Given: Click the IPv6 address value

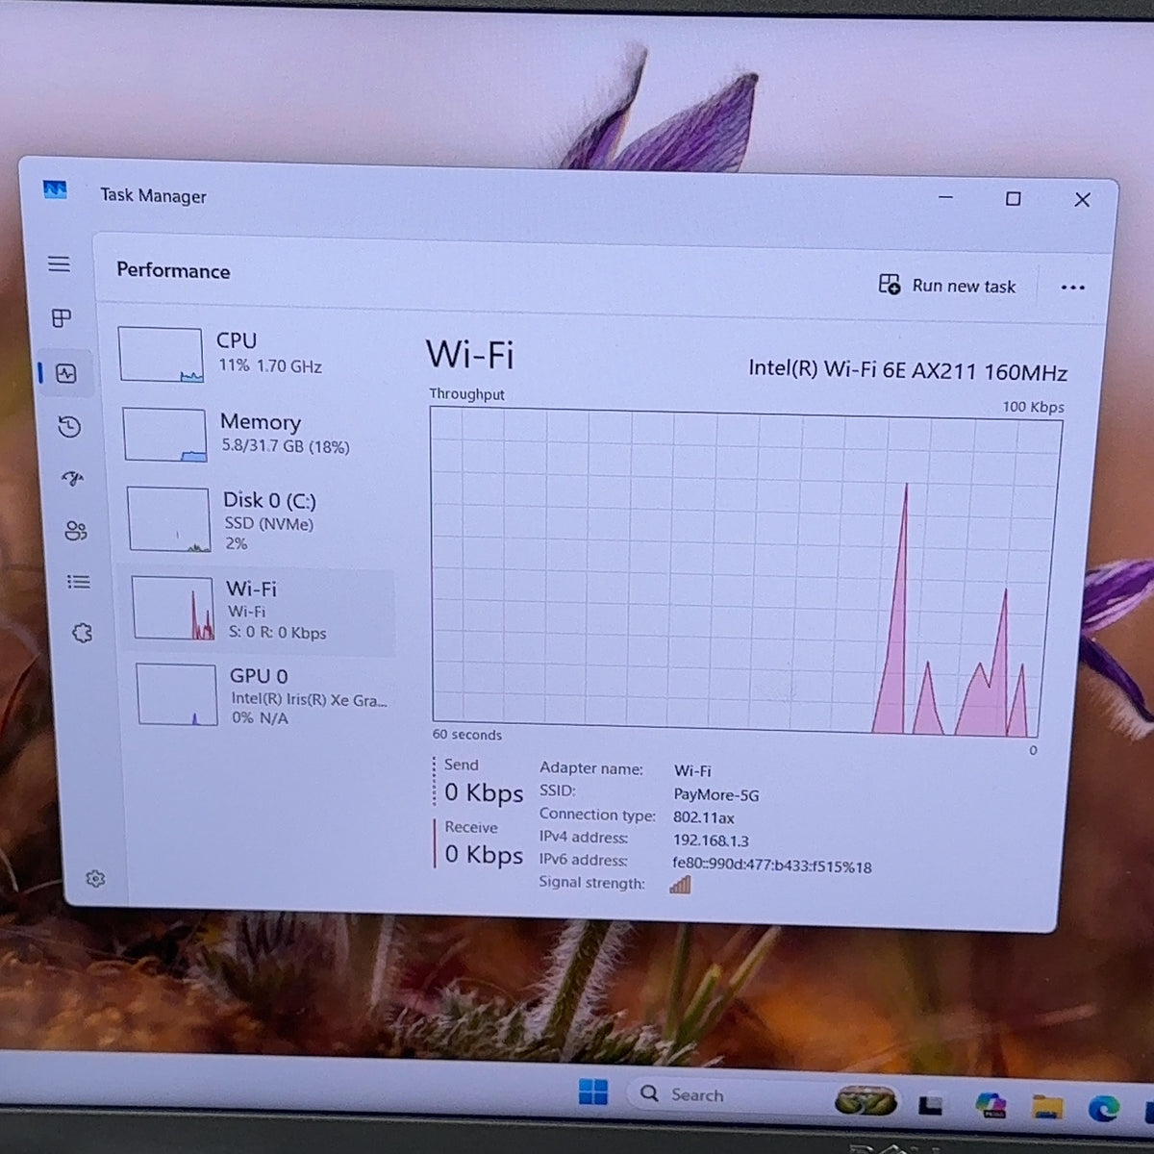Looking at the screenshot, I should pyautogui.click(x=771, y=866).
